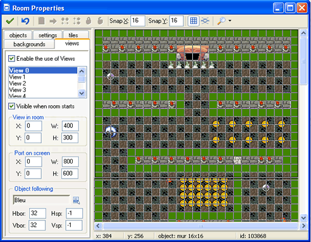The width and height of the screenshot is (311, 242).
Task: Open the backgrounds tab
Action: pos(29,44)
